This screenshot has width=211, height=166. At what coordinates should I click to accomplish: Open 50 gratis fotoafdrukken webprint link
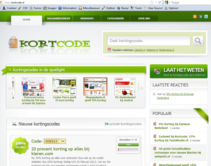click(x=178, y=153)
